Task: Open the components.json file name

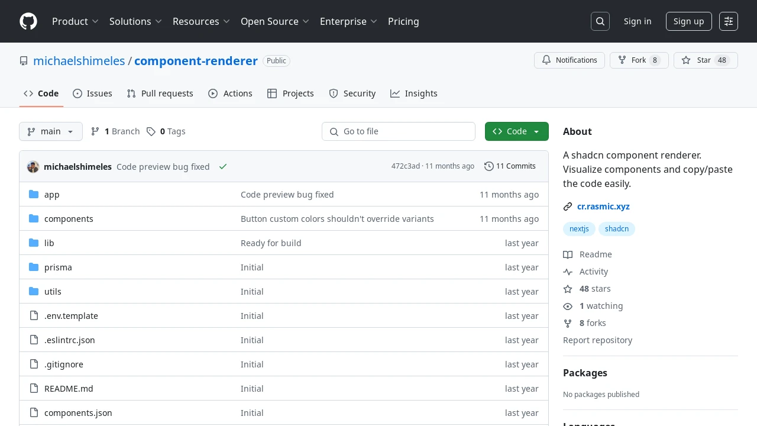Action: click(78, 413)
